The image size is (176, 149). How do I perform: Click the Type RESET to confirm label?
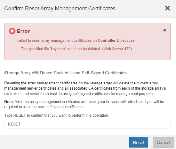pos(56,115)
